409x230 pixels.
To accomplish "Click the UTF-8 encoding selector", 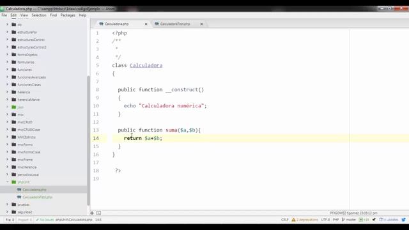I will click(x=325, y=220).
